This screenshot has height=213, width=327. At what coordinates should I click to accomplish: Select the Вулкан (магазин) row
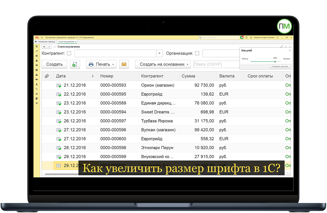click(166, 130)
